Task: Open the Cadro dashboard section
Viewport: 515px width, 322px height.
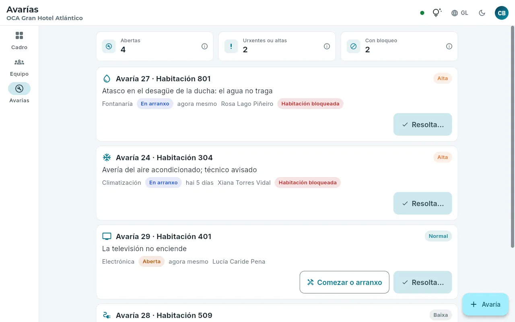Action: click(x=19, y=40)
